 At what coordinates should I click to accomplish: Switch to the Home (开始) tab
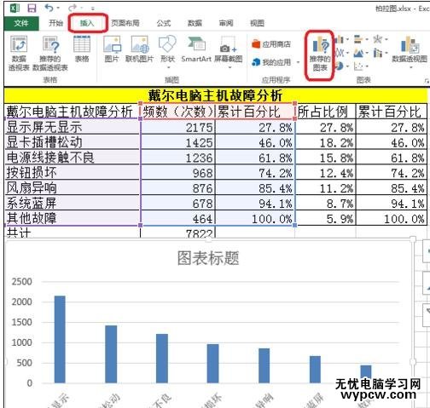55,23
